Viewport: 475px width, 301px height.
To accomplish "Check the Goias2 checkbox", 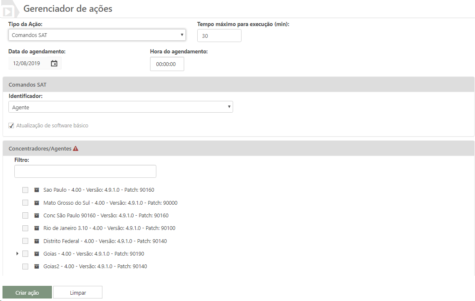I will [x=25, y=266].
